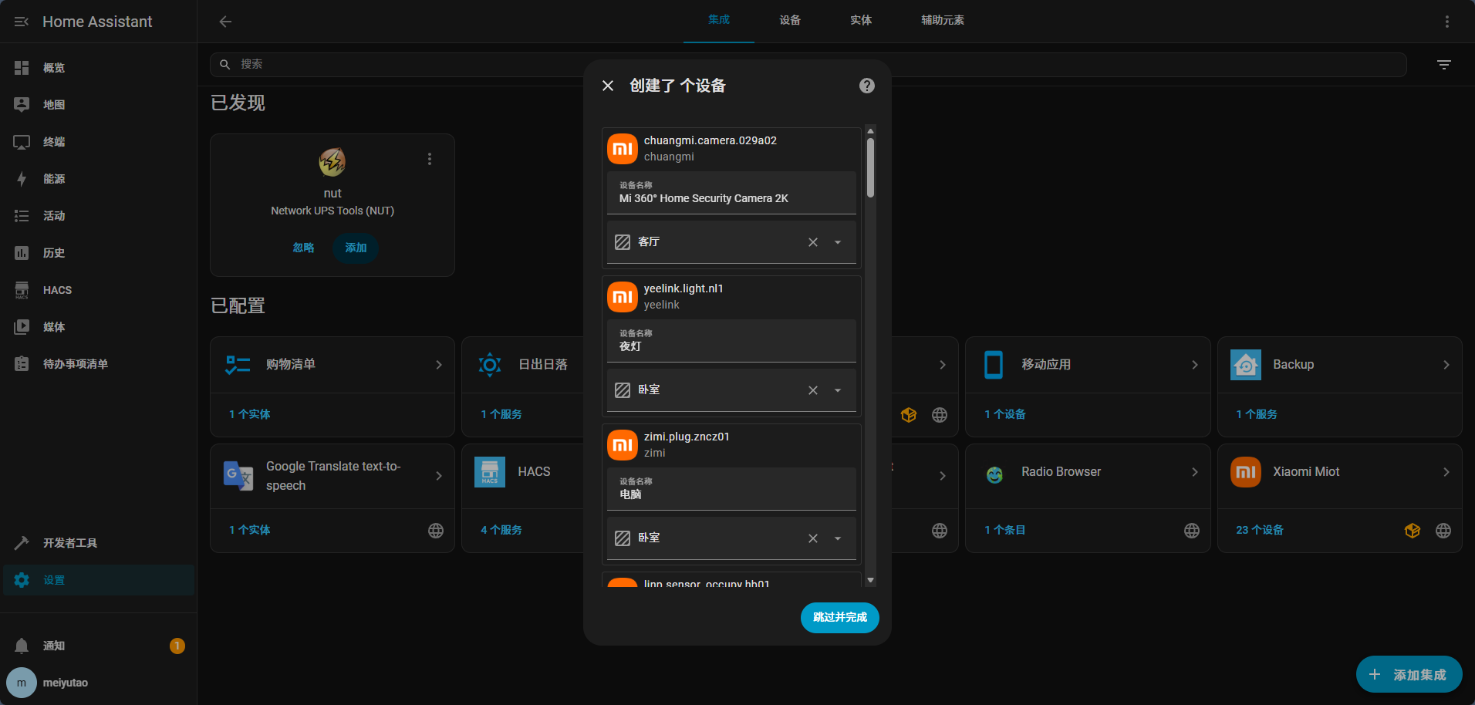
Task: Clear the camera's living room area
Action: (813, 242)
